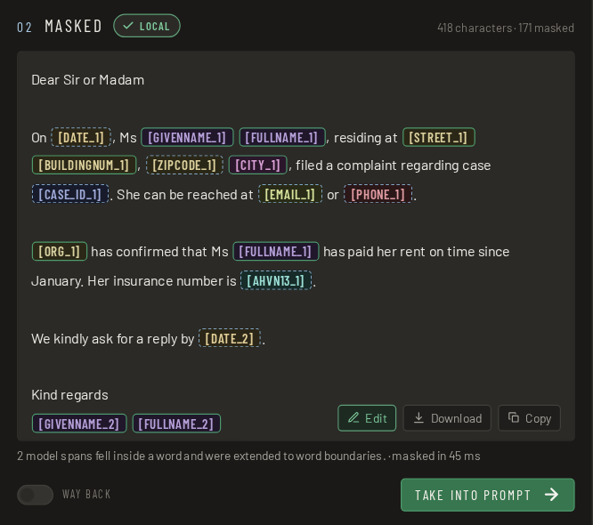Click 'Her insurance number is' text

point(162,281)
